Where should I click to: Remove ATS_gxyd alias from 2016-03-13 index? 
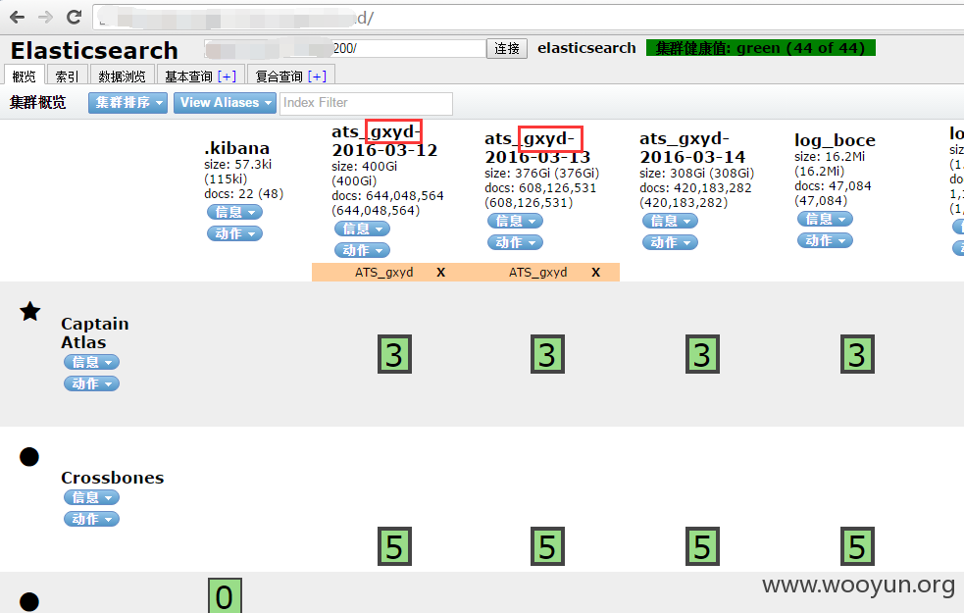click(595, 273)
